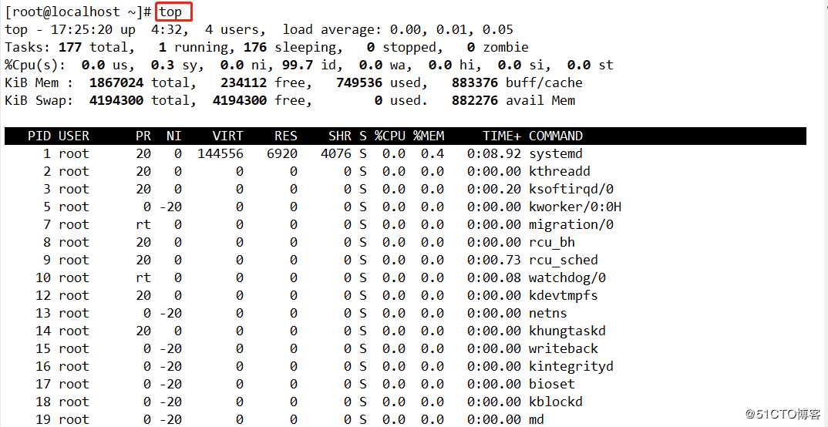Click the writeback process entry
The width and height of the screenshot is (828, 427).
pos(564,348)
